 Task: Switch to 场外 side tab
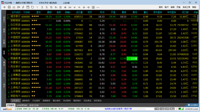[x=4, y=85]
